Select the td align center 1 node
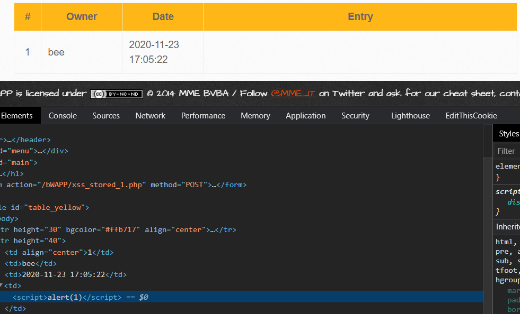The height and width of the screenshot is (314, 520). pos(59,253)
